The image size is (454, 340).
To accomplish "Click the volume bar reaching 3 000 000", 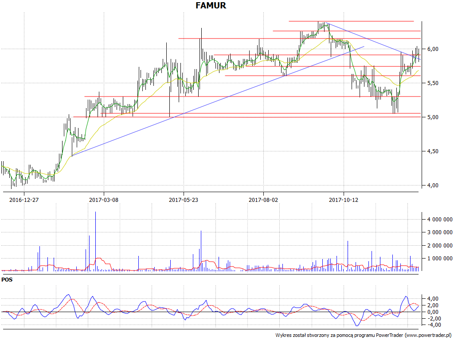I will 201,251.
